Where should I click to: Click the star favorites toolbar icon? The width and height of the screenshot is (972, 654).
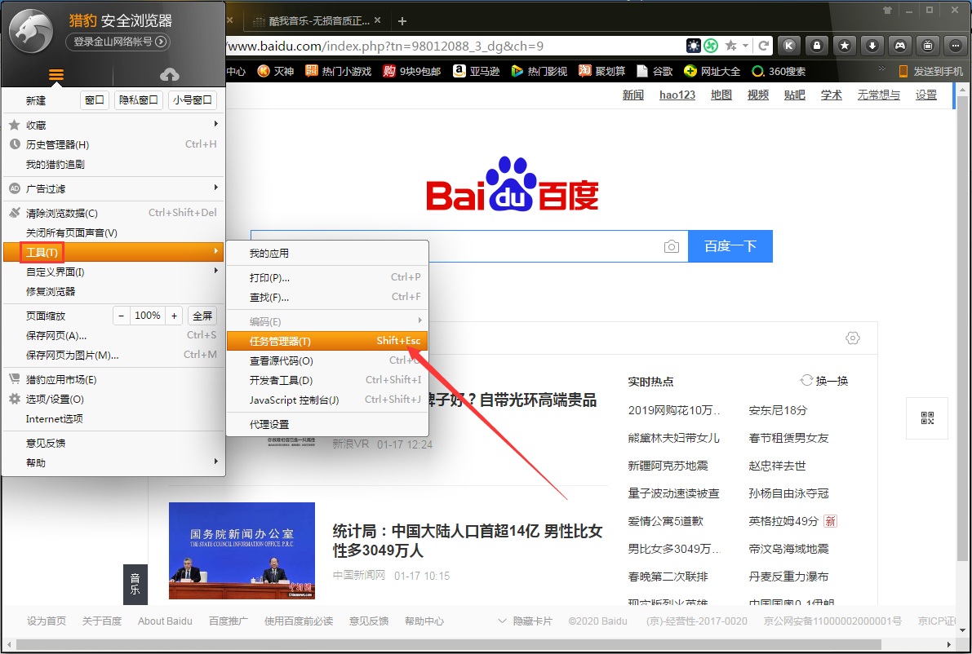pyautogui.click(x=844, y=46)
